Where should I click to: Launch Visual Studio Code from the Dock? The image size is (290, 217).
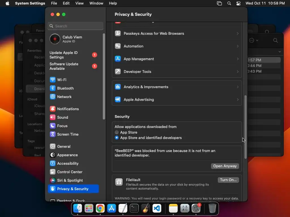coord(157,208)
